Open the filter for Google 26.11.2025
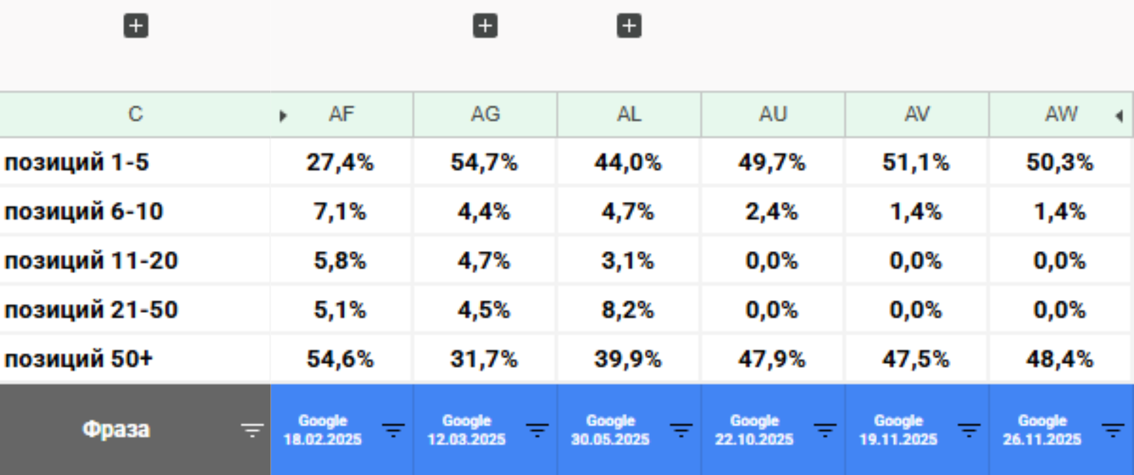 tap(1113, 430)
